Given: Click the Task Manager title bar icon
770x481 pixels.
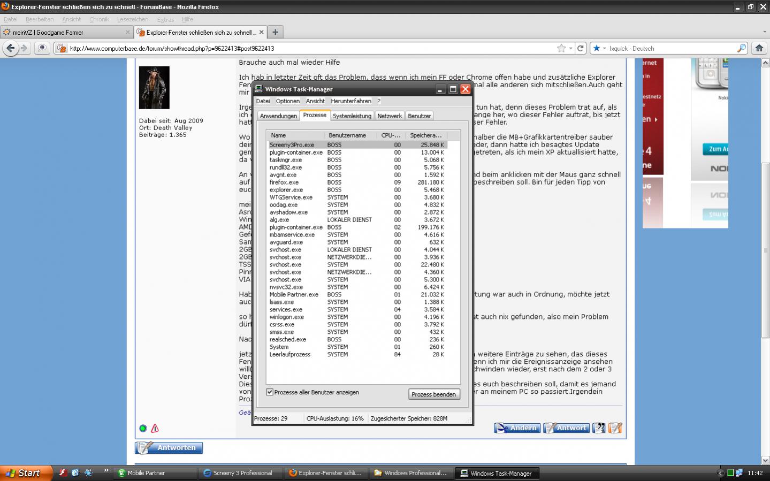Looking at the screenshot, I should (258, 89).
